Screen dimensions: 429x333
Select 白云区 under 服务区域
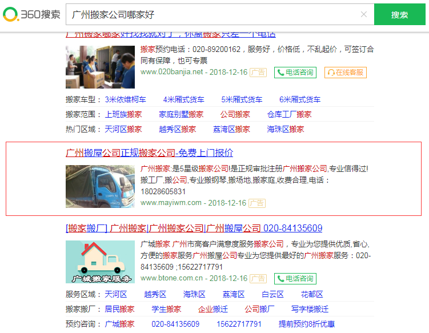pyautogui.click(x=272, y=294)
